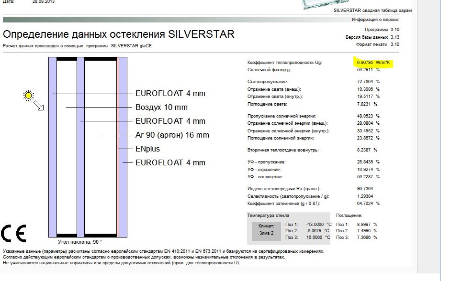The height and width of the screenshot is (281, 451).
Task: Click 'Поглощение света:' label
Action: [267, 104]
